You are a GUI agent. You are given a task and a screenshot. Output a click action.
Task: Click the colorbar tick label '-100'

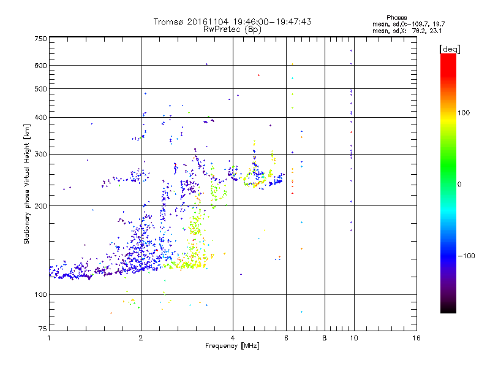(467, 256)
